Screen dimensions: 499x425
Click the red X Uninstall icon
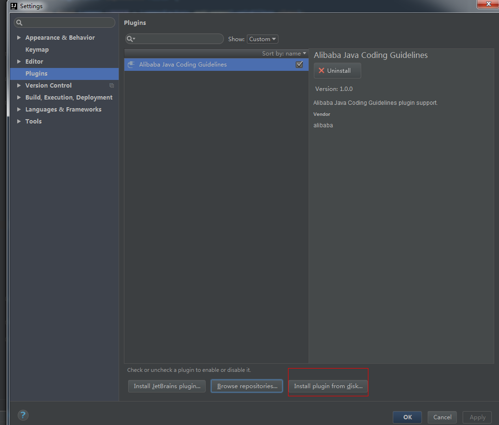322,71
